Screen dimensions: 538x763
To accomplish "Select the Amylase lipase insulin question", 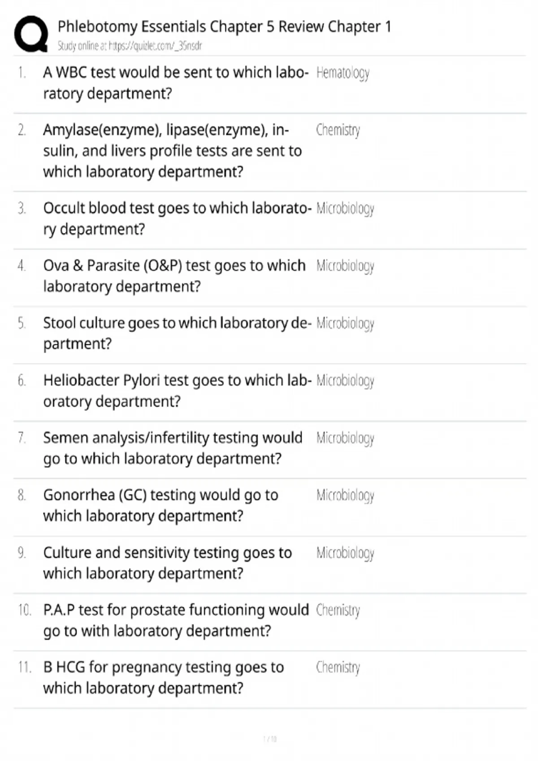I will (x=172, y=151).
